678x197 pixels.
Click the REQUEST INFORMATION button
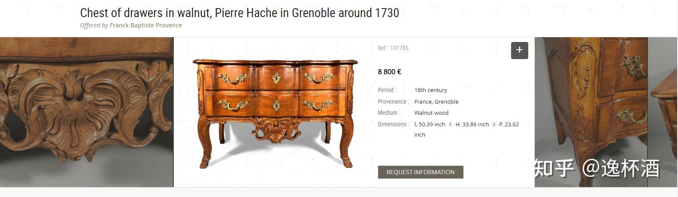[421, 172]
